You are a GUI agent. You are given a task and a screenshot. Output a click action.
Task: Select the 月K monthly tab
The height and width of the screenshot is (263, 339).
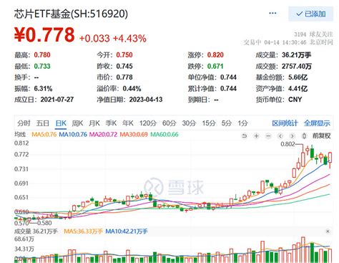tap(94, 123)
